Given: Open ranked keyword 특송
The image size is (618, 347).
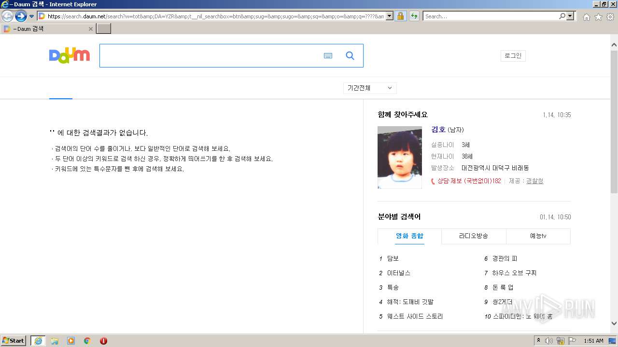Looking at the screenshot, I should [x=393, y=288].
